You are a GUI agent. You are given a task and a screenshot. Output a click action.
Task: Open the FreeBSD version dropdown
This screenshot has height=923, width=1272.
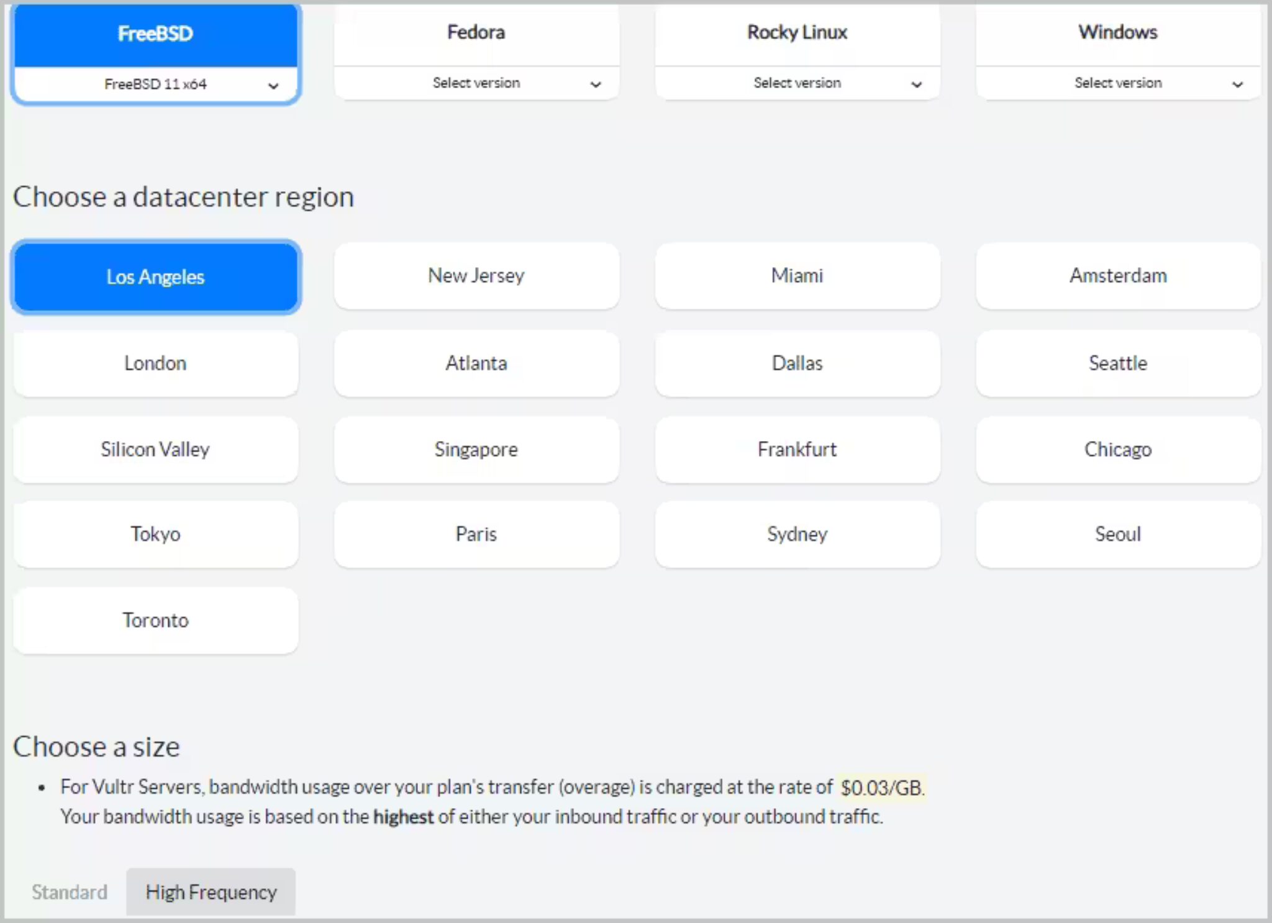pos(155,84)
